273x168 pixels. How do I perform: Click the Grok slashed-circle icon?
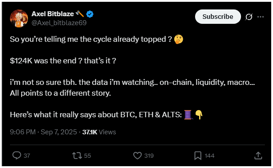click(x=249, y=17)
